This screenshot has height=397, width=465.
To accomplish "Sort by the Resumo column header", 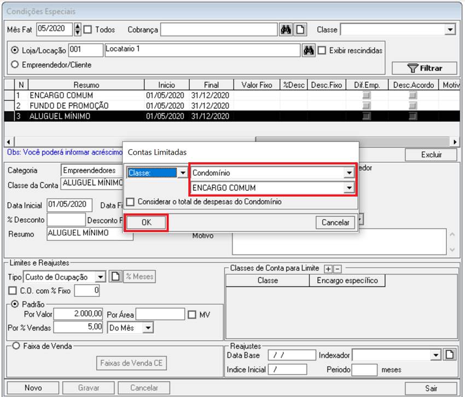I will [x=86, y=85].
